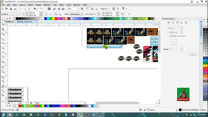Select the Artistic Media tool
Image resolution: width=208 pixels, height=117 pixels.
pyautogui.click(x=3, y=43)
